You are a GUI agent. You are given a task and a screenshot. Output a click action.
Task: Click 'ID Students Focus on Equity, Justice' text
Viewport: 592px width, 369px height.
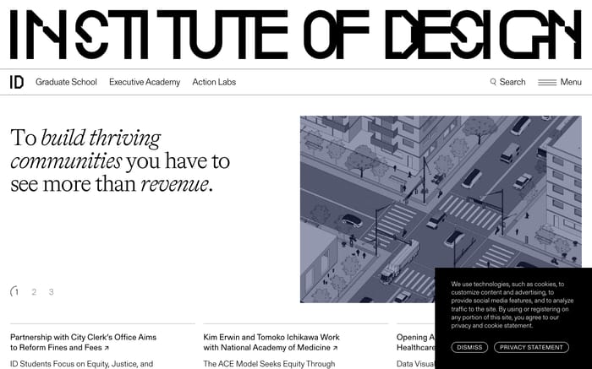pyautogui.click(x=81, y=364)
